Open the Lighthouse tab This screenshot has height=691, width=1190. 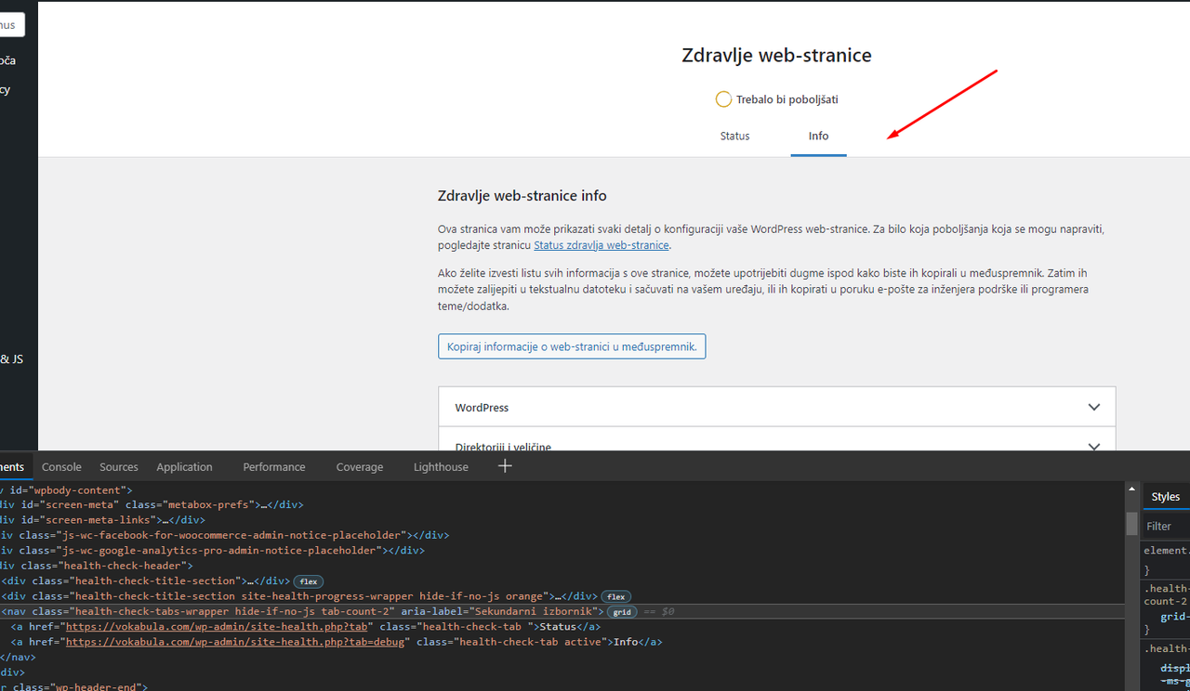pyautogui.click(x=441, y=467)
